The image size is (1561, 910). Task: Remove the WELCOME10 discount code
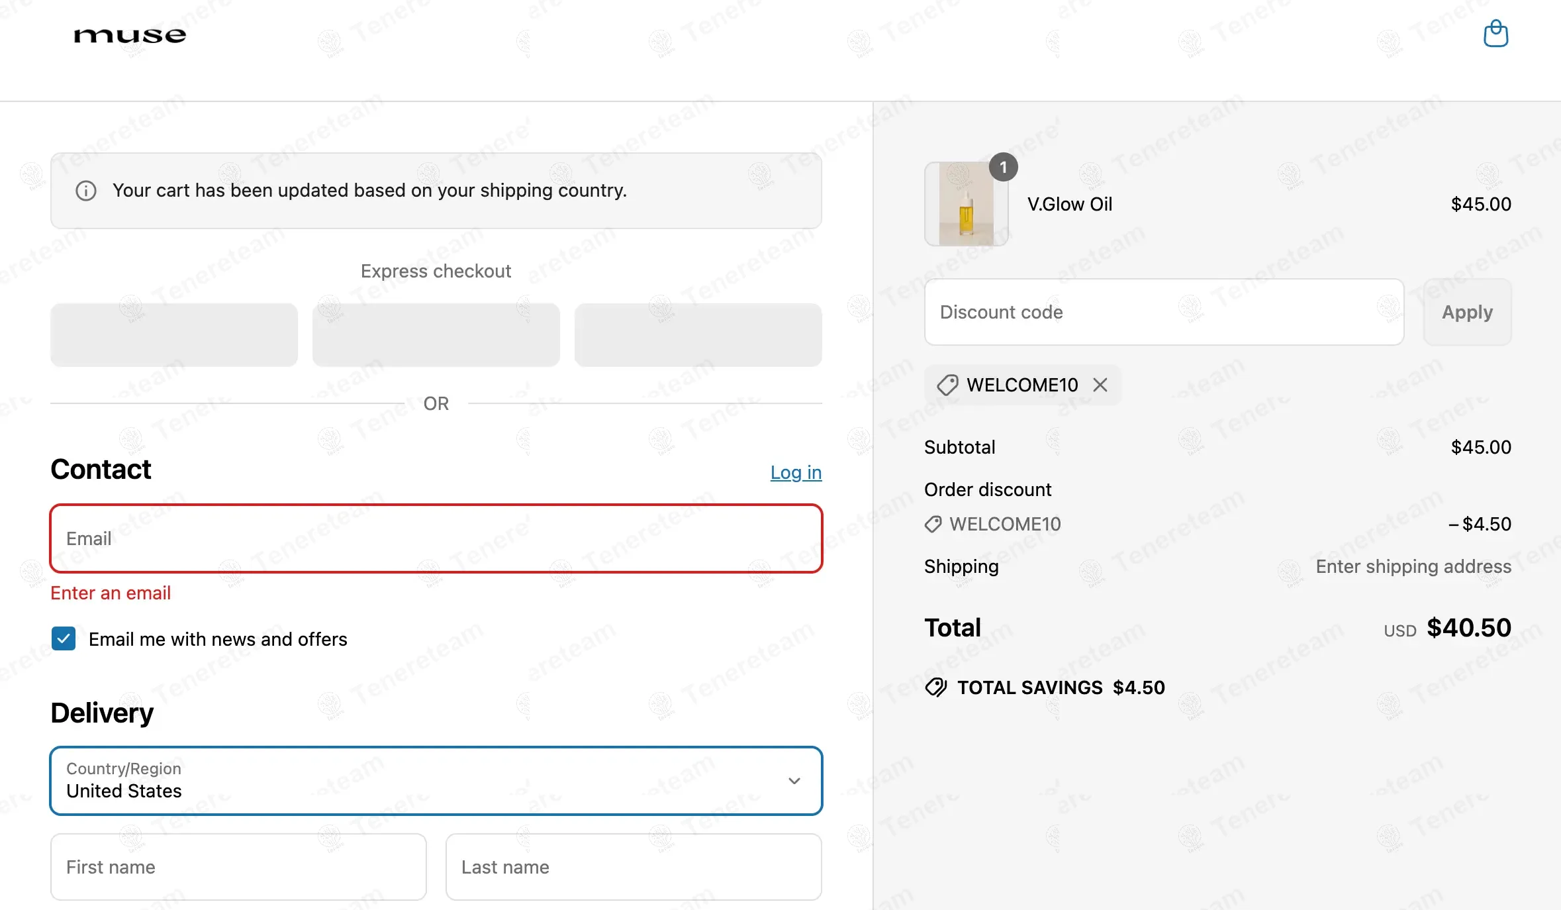(x=1100, y=385)
